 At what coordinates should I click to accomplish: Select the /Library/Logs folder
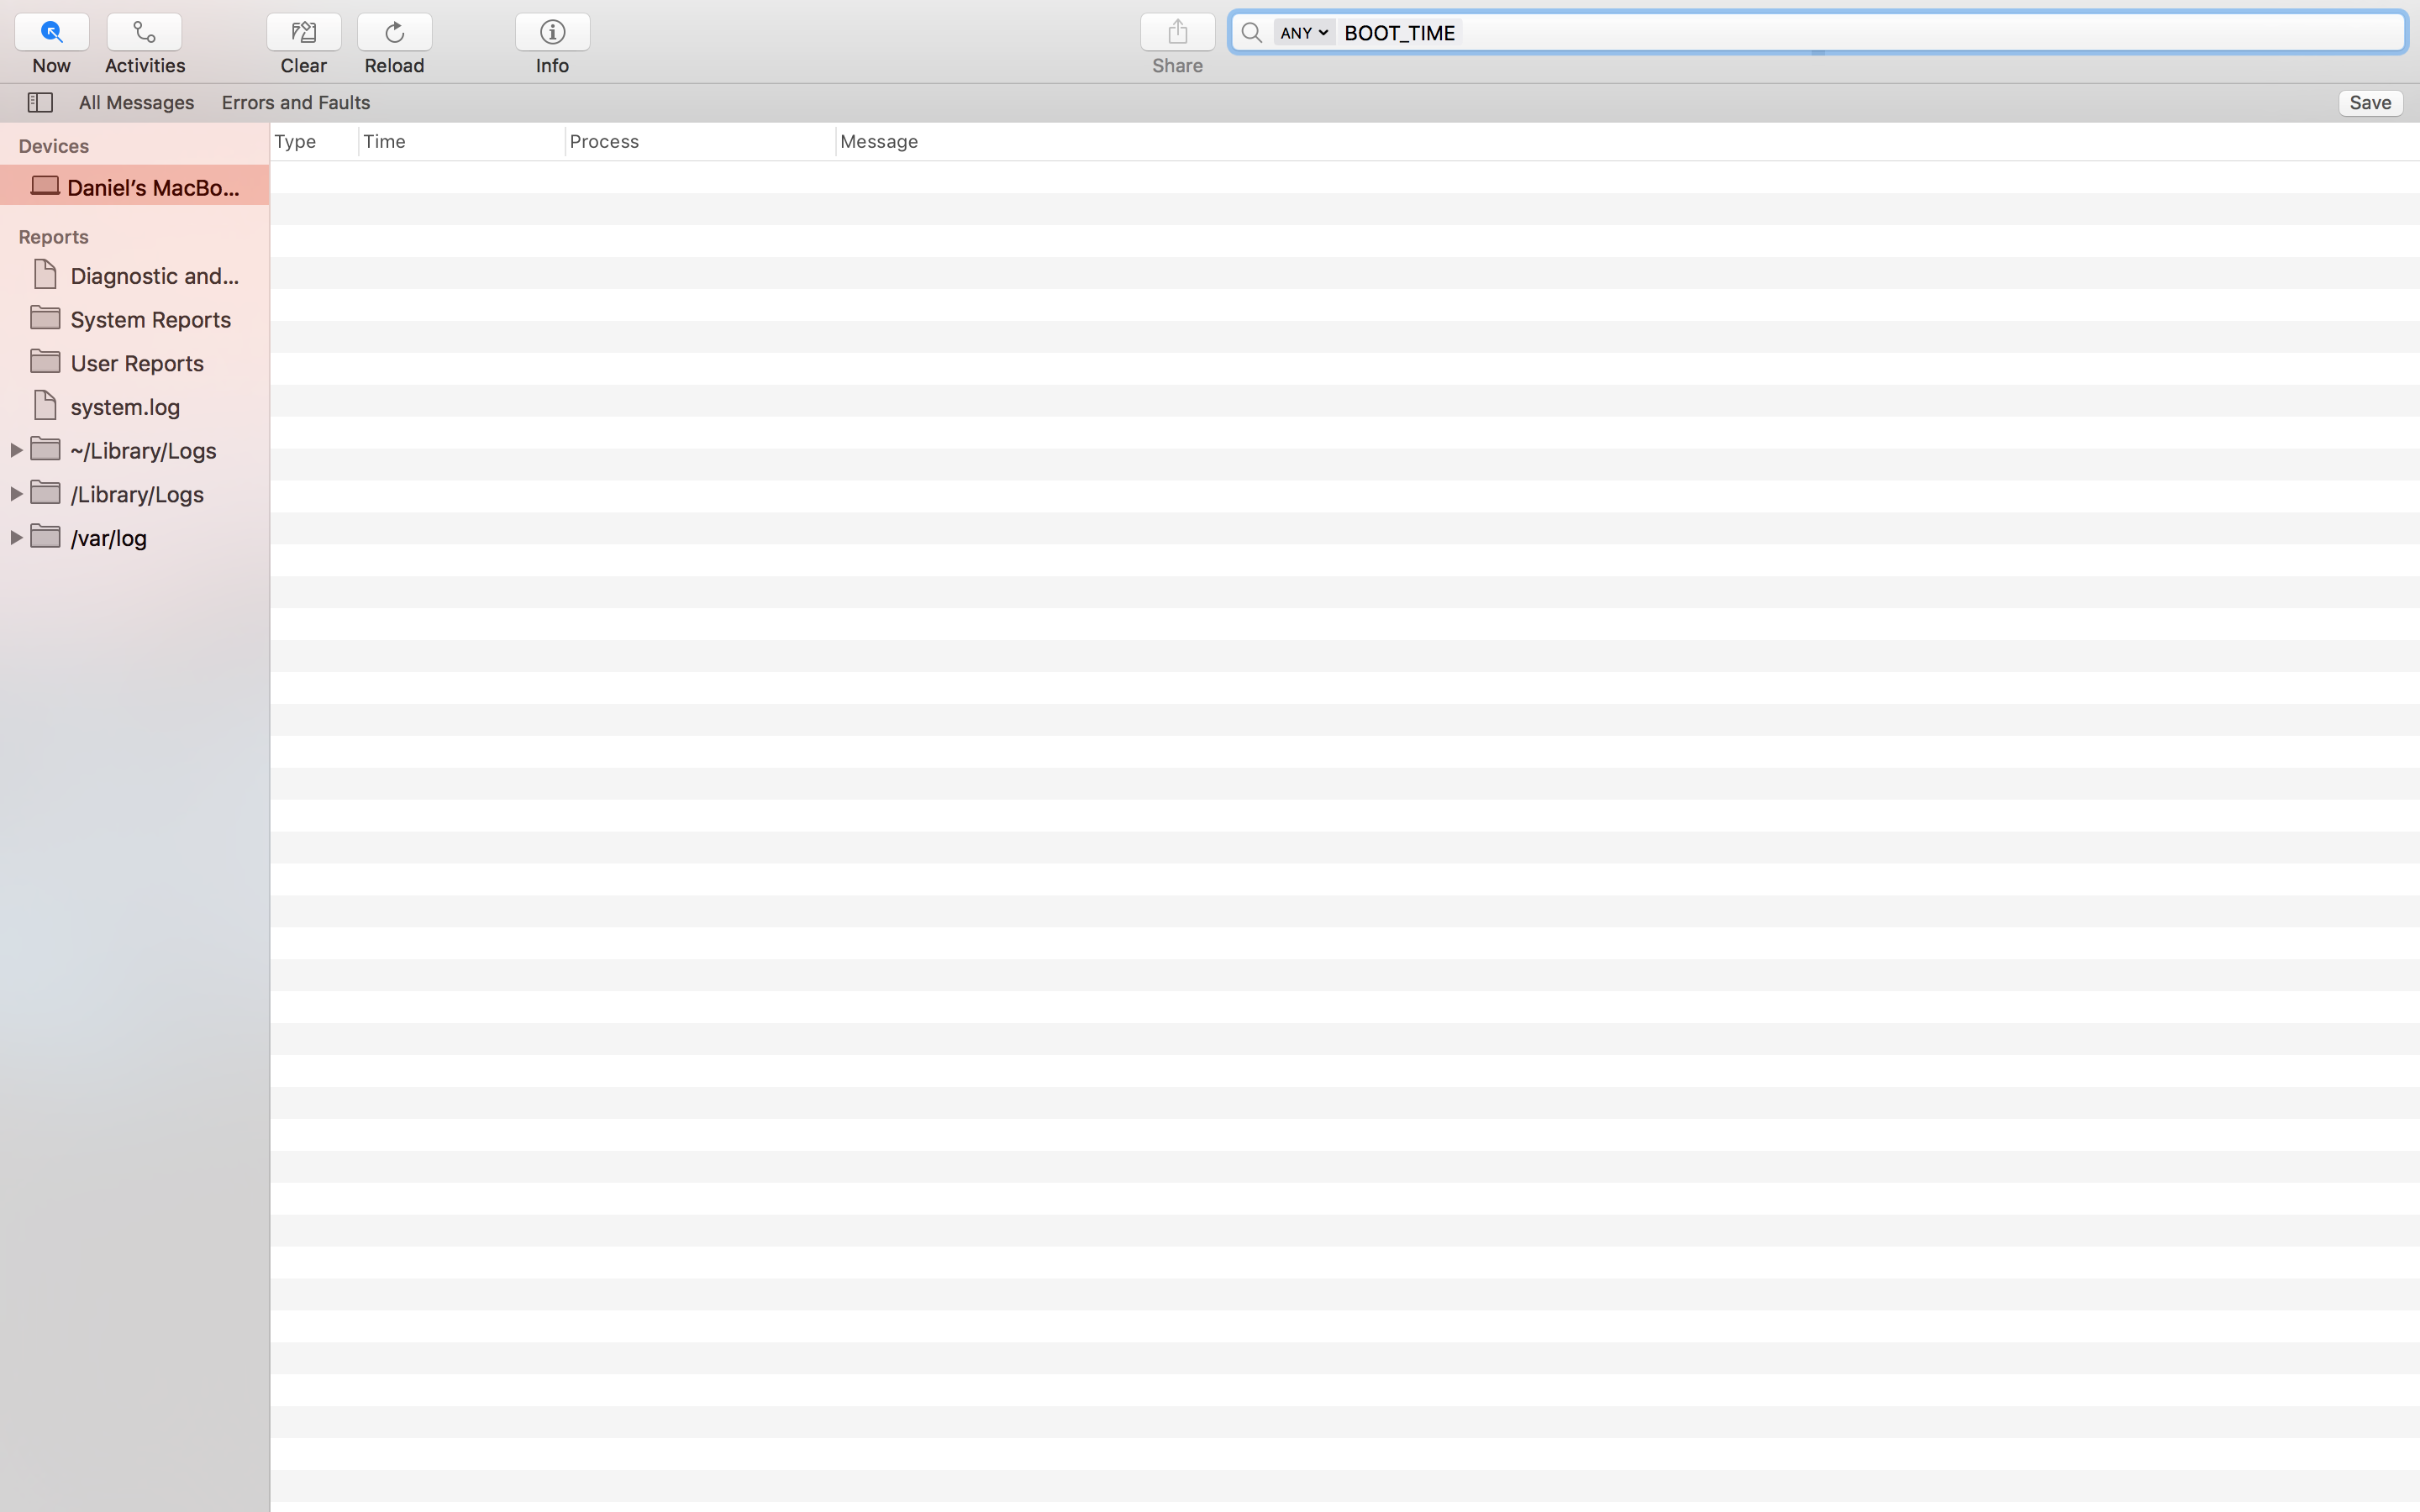click(x=134, y=494)
